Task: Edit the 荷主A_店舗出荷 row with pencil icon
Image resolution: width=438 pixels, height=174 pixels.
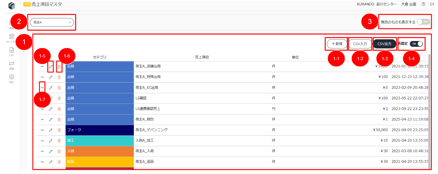Action: pos(51,67)
